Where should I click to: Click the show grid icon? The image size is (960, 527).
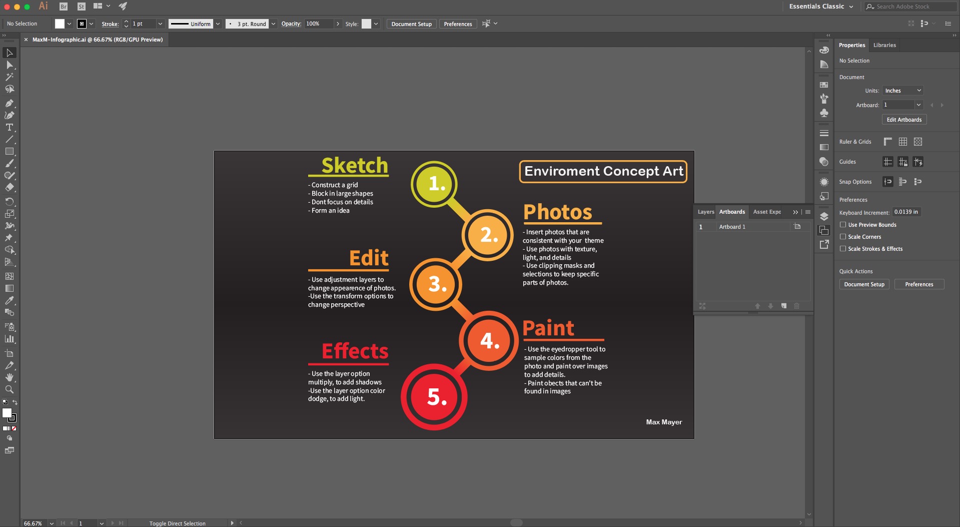pyautogui.click(x=902, y=142)
